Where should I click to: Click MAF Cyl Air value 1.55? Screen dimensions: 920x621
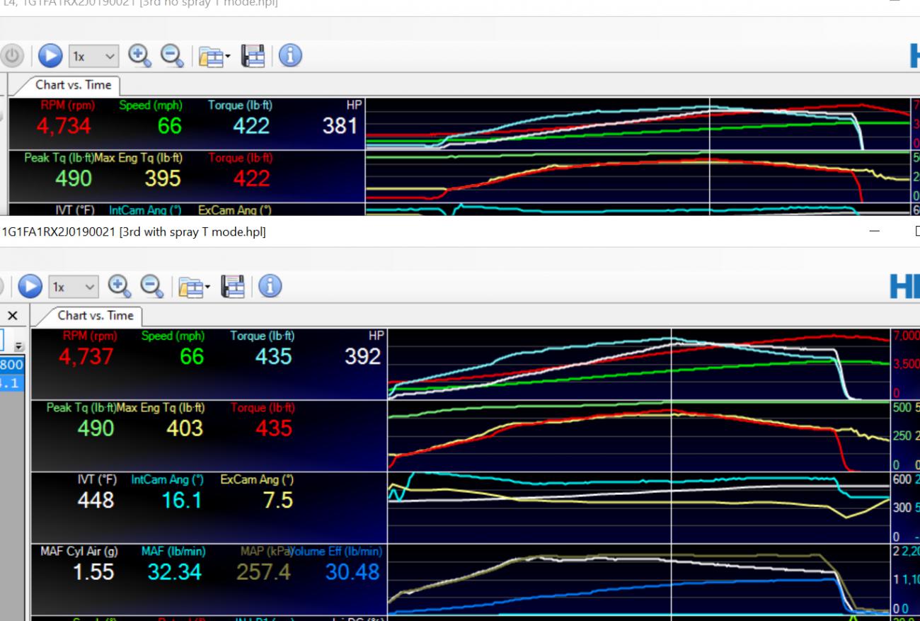coord(93,571)
